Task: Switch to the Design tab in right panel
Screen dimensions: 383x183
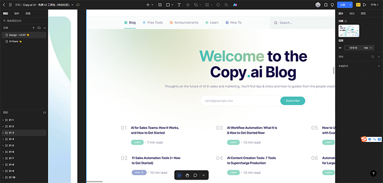Action: pos(341,13)
